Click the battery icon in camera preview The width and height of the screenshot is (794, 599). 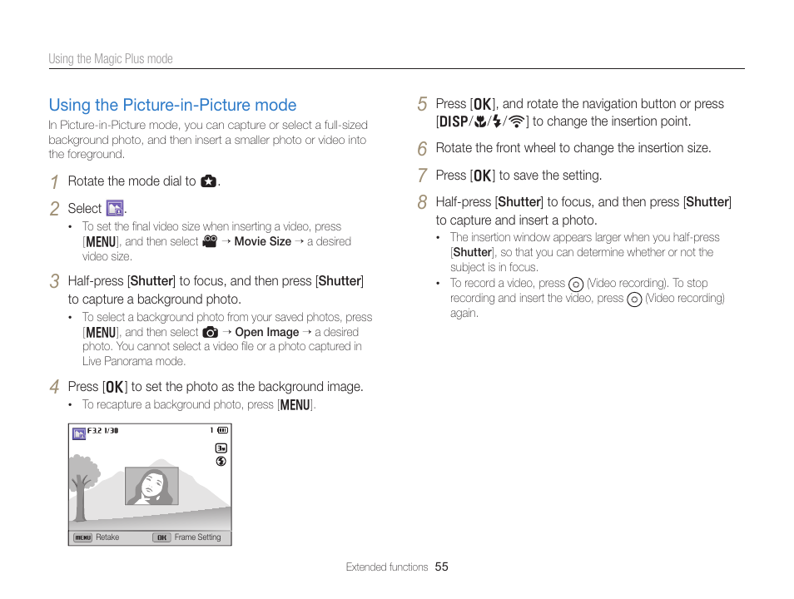pos(223,430)
